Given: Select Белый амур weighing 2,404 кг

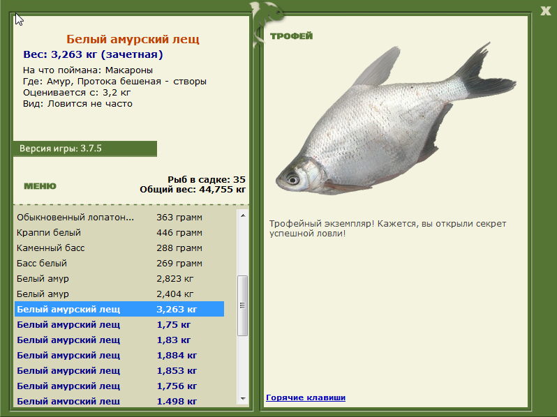Looking at the screenshot, I should pyautogui.click(x=119, y=294).
